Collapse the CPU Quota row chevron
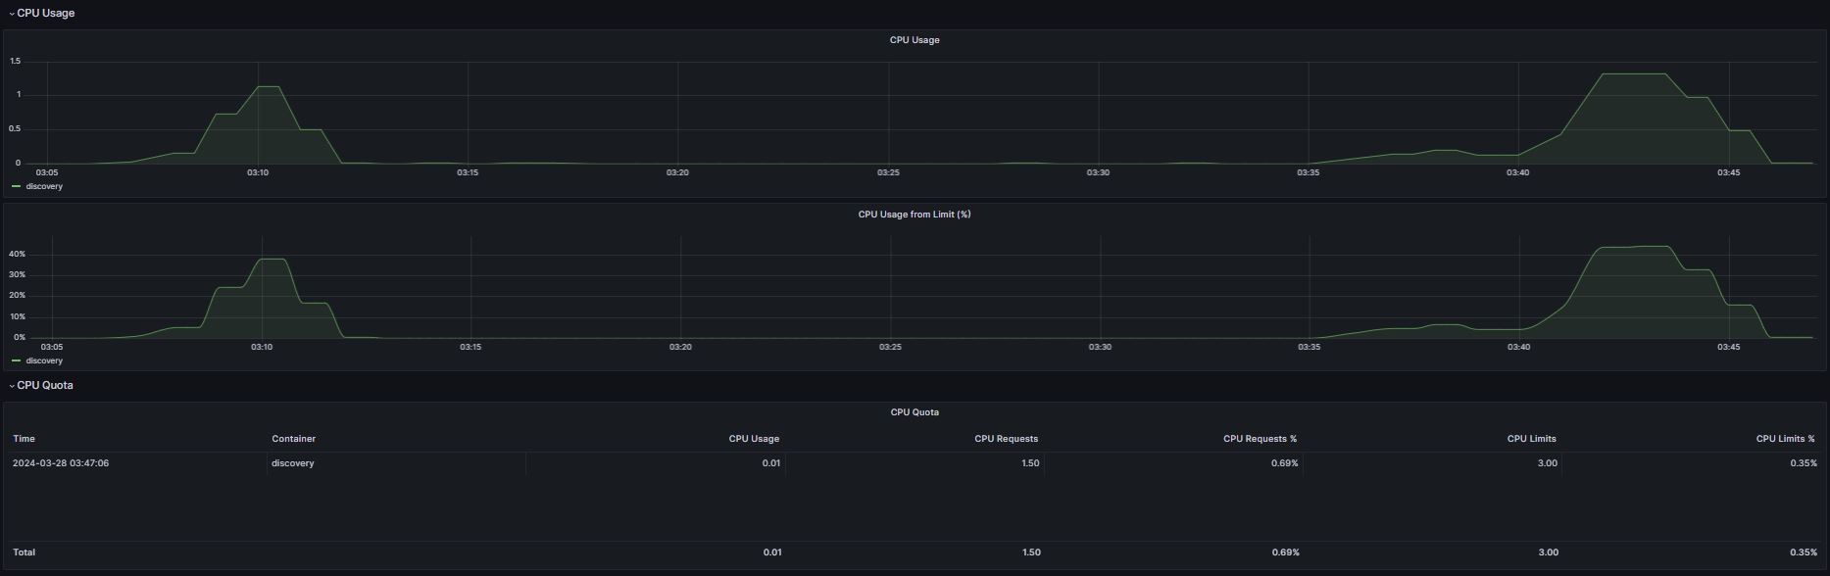The image size is (1830, 576). pos(12,386)
